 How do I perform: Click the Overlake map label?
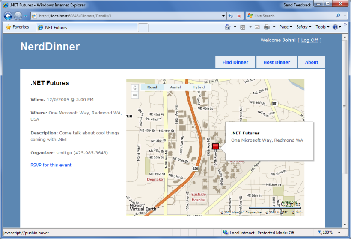[x=155, y=179]
